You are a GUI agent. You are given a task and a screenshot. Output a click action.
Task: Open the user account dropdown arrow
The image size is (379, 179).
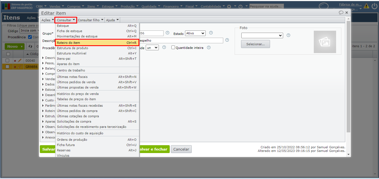coord(361,9)
